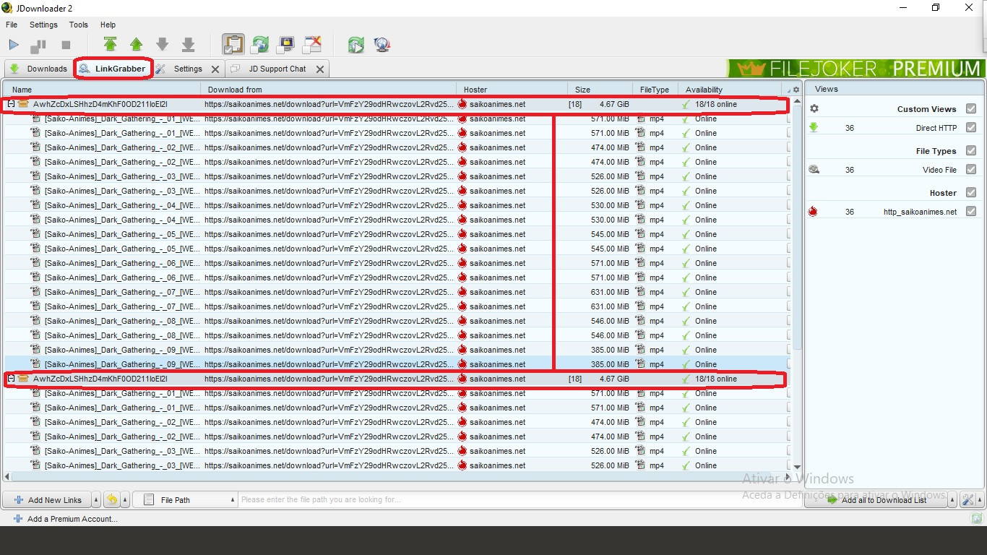The width and height of the screenshot is (987, 555).
Task: Open dropdown arrow beside bottom-right wrench icon
Action: coord(979,500)
